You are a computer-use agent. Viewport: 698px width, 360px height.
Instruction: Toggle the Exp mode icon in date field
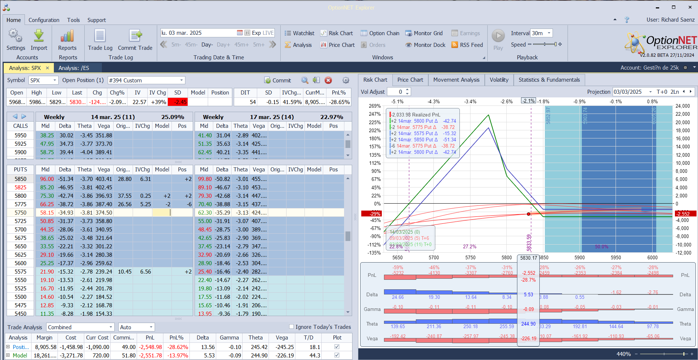[x=247, y=33]
